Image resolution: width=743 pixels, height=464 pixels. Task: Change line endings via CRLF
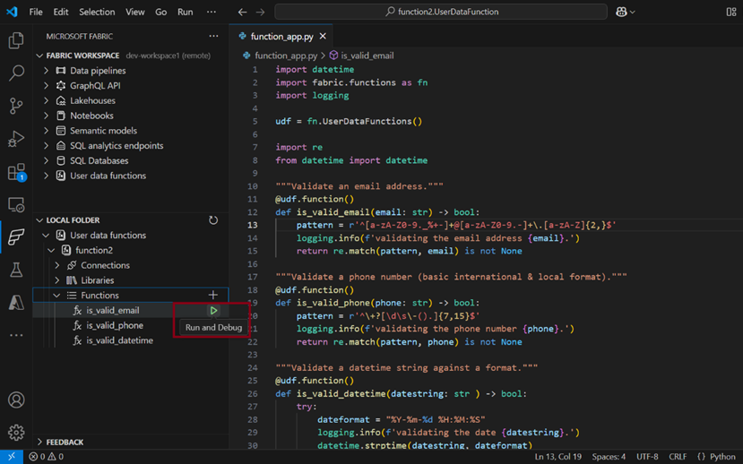pos(678,457)
